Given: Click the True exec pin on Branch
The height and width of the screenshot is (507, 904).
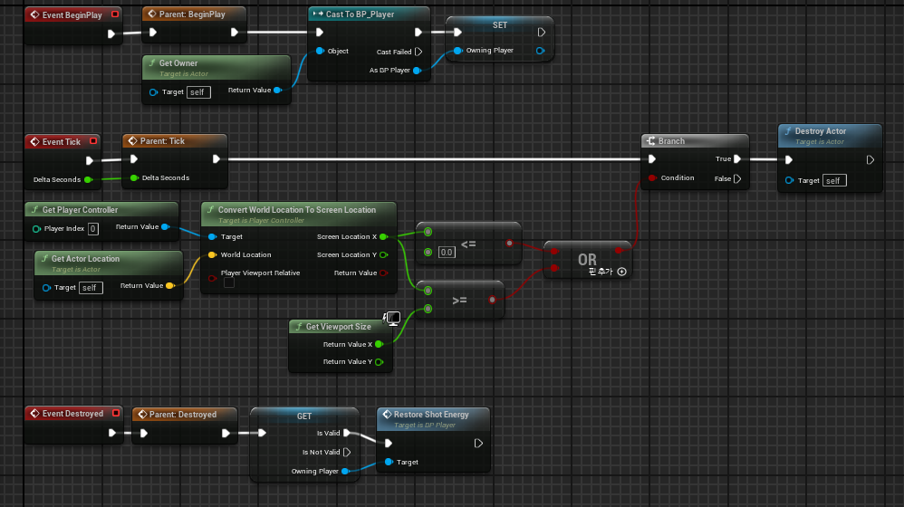Looking at the screenshot, I should pos(736,159).
